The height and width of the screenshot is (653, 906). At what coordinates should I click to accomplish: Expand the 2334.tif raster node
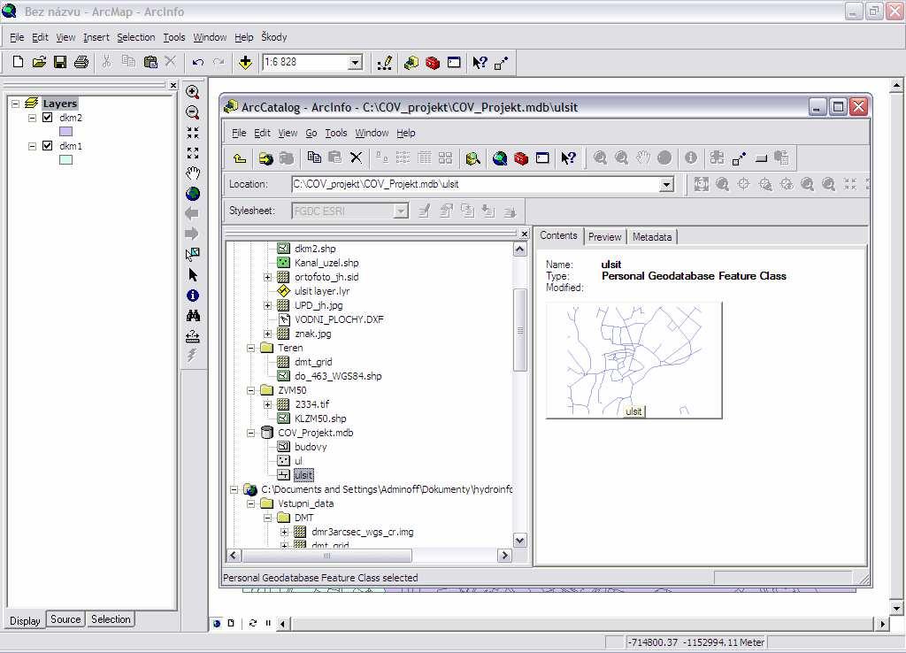(267, 404)
